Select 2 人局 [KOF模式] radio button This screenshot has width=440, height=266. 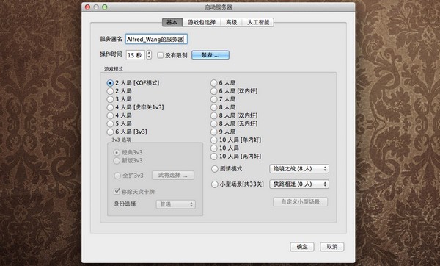[110, 83]
